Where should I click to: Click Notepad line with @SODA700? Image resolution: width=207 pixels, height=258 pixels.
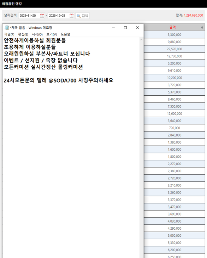58,80
